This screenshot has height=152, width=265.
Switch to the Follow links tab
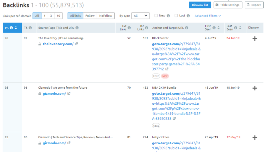click(90, 16)
